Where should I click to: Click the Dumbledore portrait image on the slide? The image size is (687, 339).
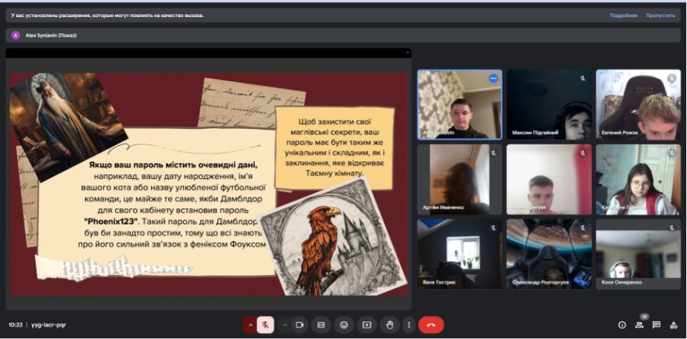[68, 127]
